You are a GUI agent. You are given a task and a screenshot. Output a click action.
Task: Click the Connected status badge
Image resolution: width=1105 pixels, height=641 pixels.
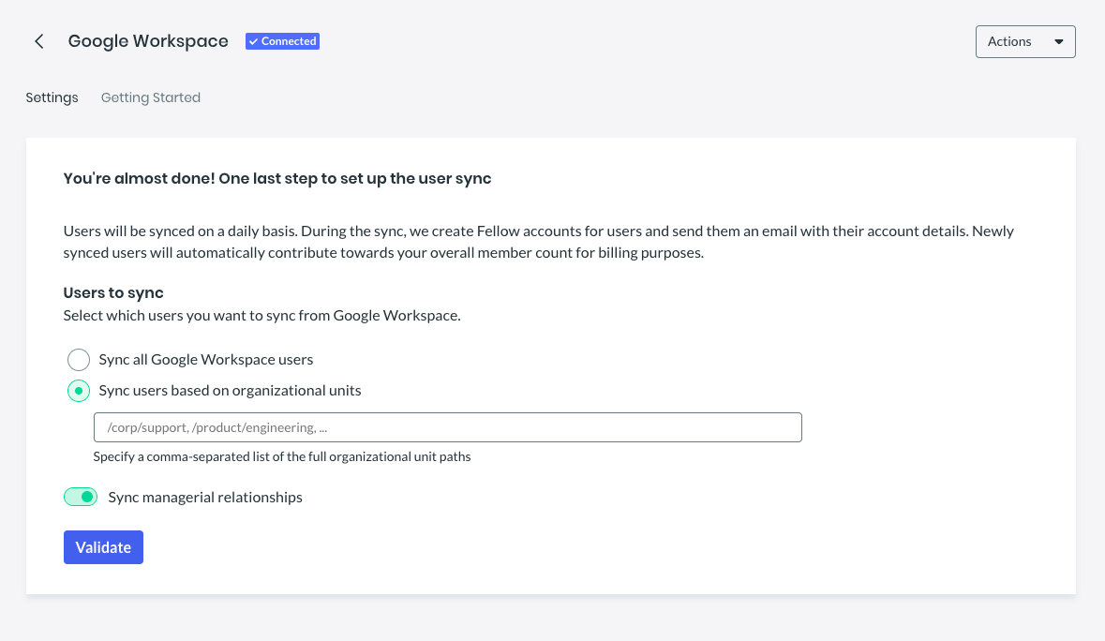click(x=283, y=41)
